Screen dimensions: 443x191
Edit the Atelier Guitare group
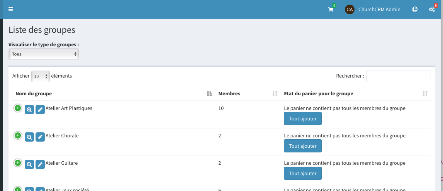point(40,164)
